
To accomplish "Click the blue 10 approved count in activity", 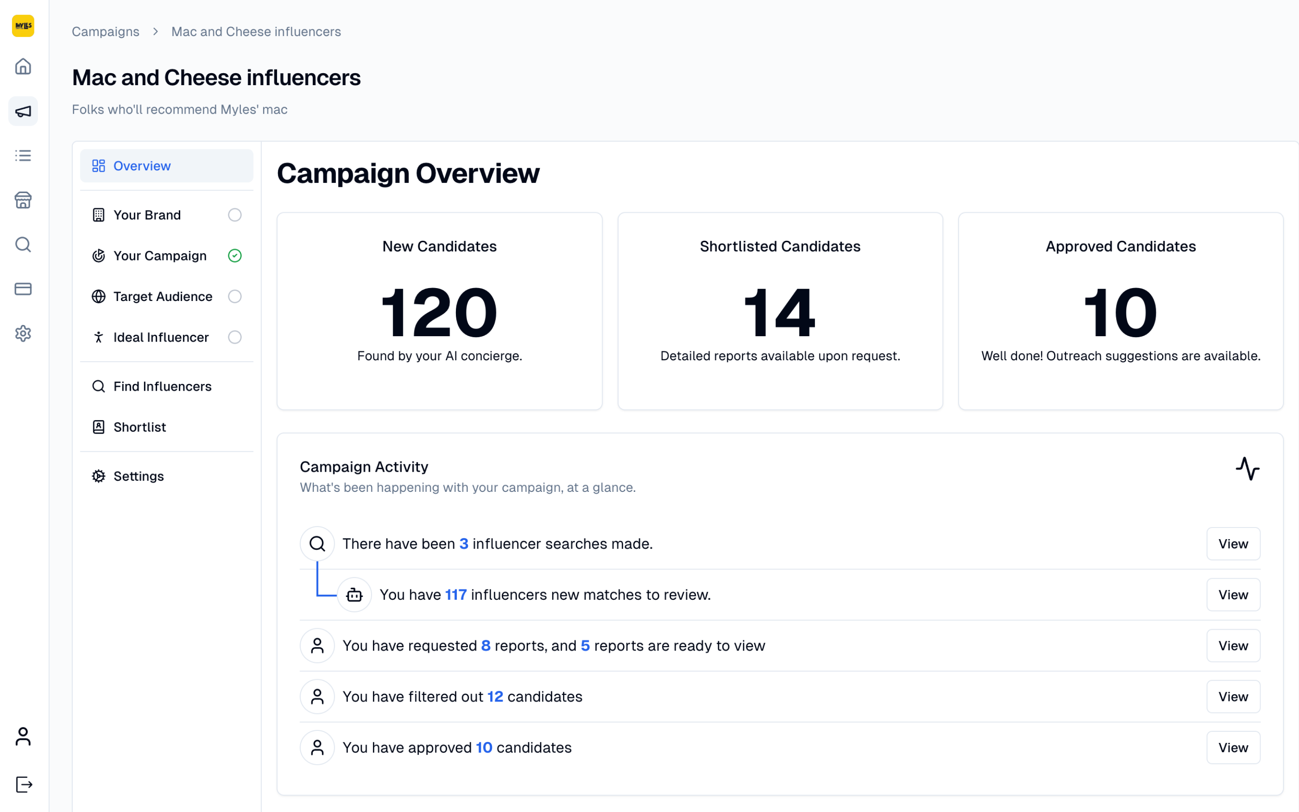I will pyautogui.click(x=484, y=747).
